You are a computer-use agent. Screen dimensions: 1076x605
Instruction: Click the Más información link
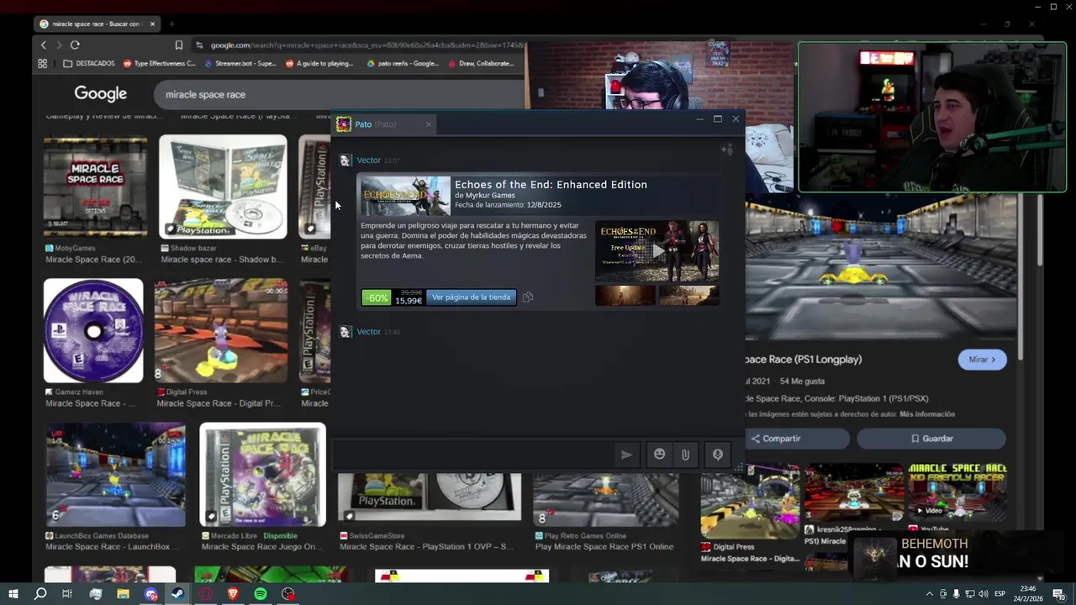coord(927,414)
